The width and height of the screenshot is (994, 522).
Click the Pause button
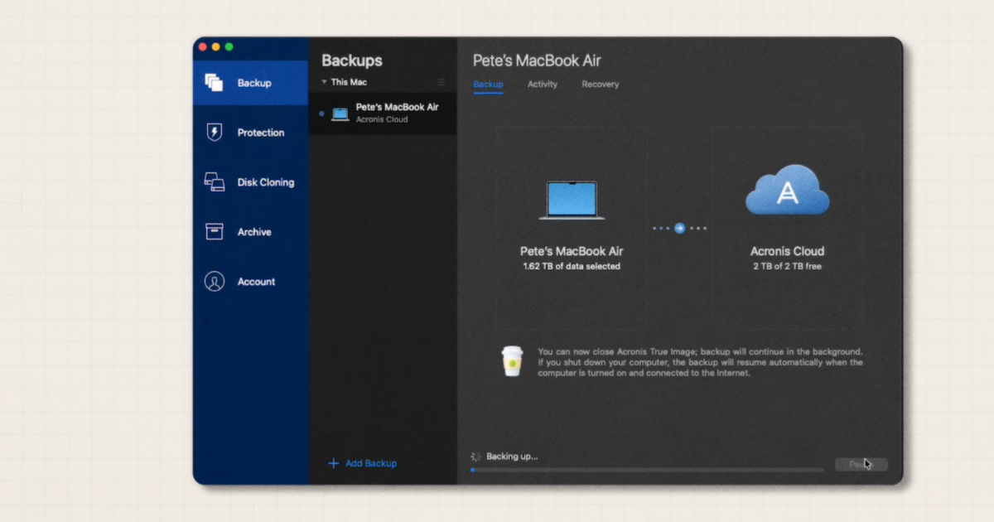[861, 465]
